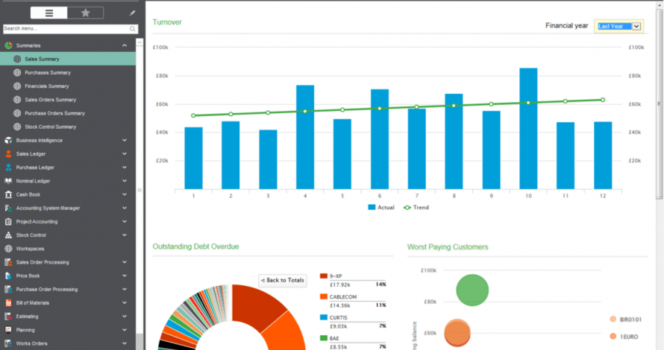Click the Accounting System Manager icon
Screen dimensions: 664x350
coord(8,208)
